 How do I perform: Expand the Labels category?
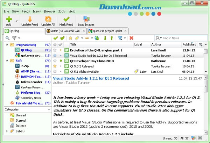pos(7,131)
